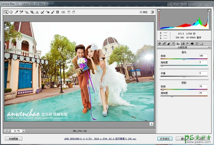Screen dimensions: 214x145
Task: Open the zoom level dropdown
Action: pos(24,131)
